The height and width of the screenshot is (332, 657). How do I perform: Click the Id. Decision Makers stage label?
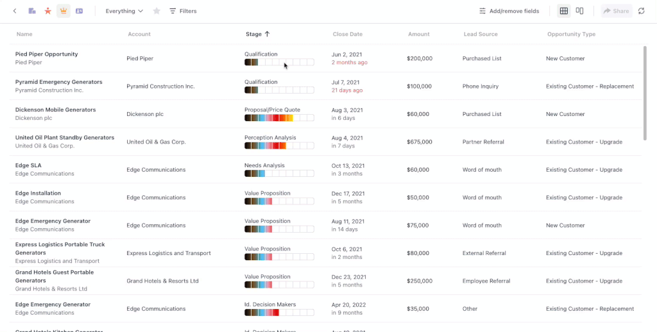270,304
